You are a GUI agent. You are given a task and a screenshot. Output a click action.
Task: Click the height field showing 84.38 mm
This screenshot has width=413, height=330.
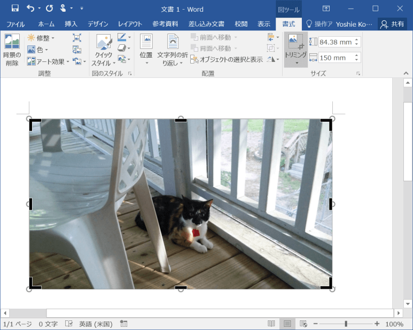[x=336, y=42]
